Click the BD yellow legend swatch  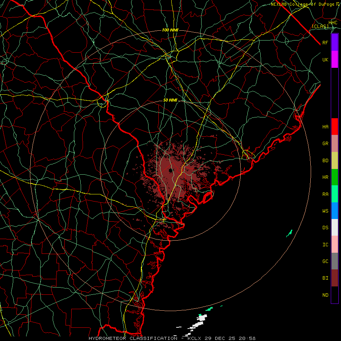335,161
